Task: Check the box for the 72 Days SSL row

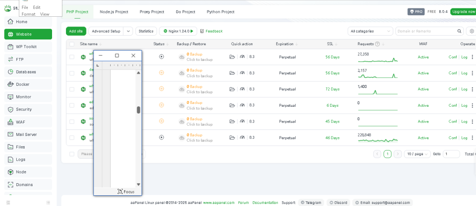Action: (72, 89)
